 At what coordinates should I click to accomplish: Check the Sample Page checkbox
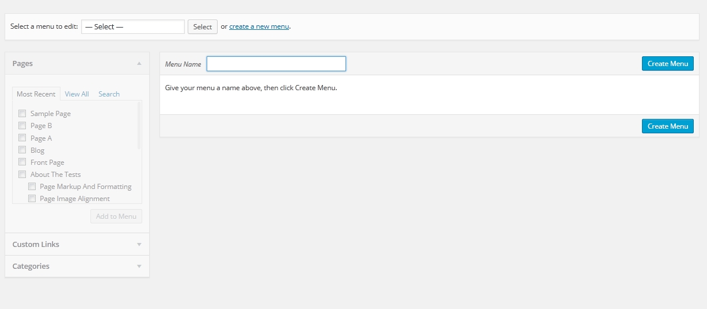(22, 114)
